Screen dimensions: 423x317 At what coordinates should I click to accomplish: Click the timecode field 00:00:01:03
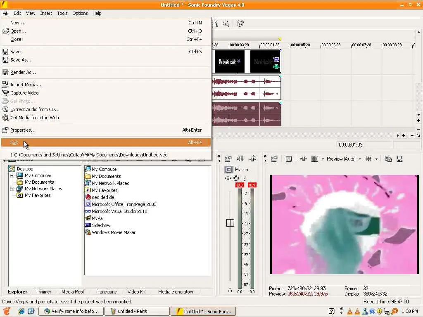(350, 145)
